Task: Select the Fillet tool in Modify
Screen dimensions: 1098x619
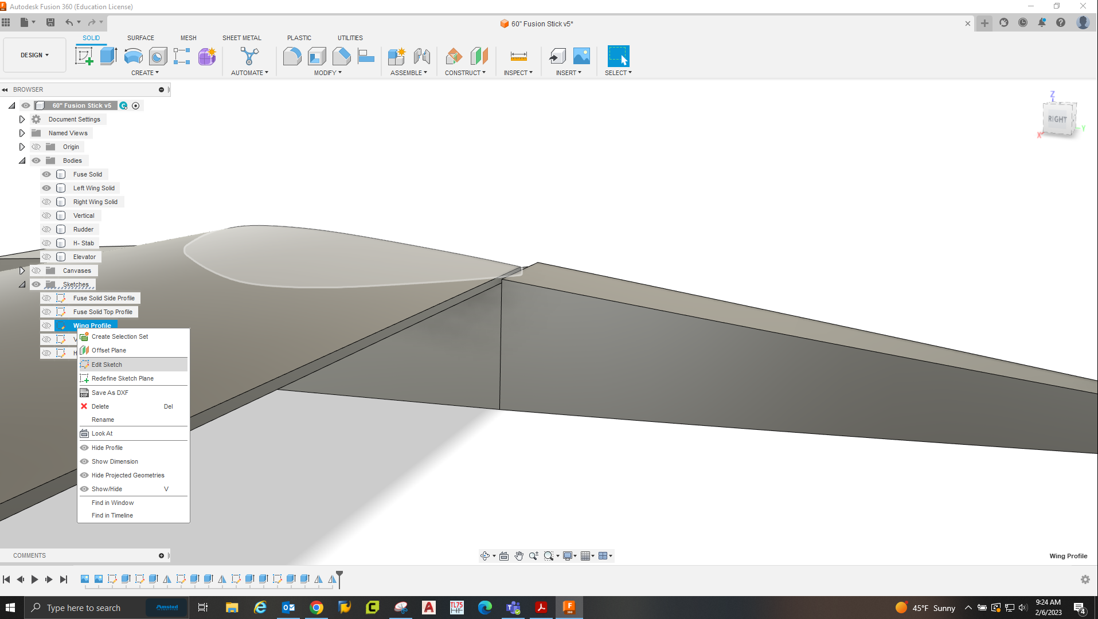Action: (292, 56)
